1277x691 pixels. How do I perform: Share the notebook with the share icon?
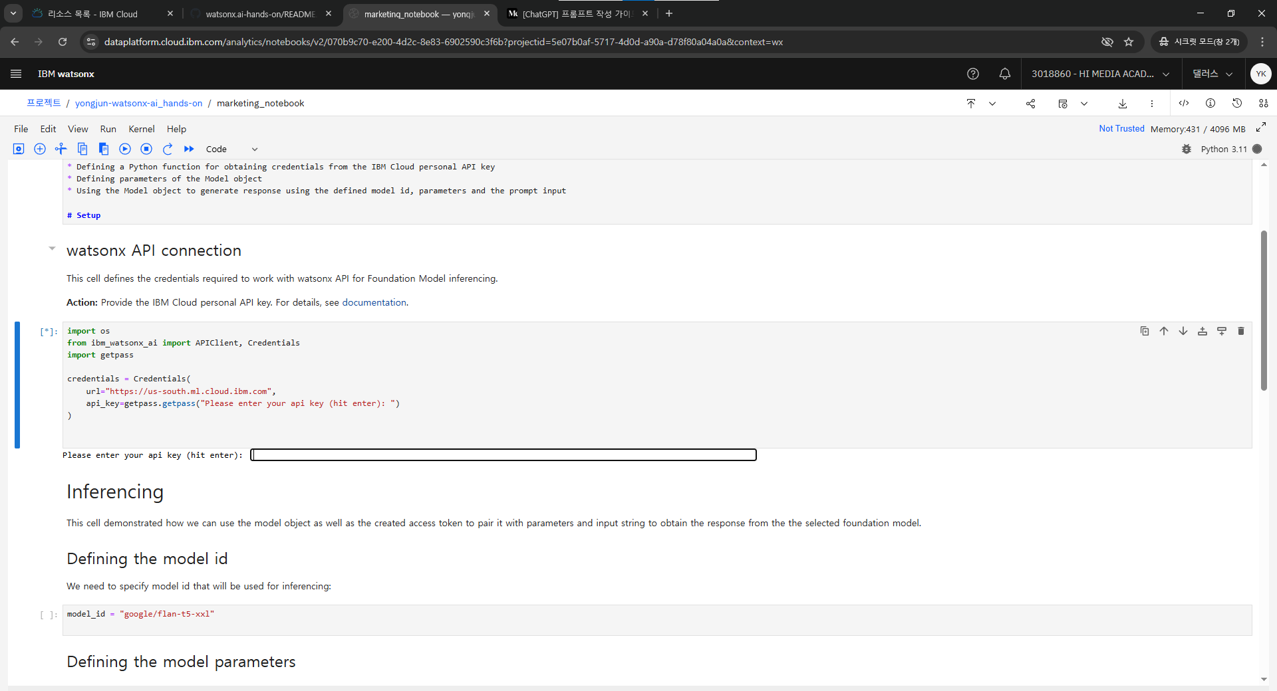(x=1030, y=103)
